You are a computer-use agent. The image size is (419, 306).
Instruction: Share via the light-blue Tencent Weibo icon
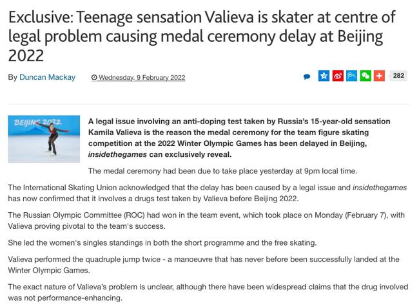click(352, 76)
